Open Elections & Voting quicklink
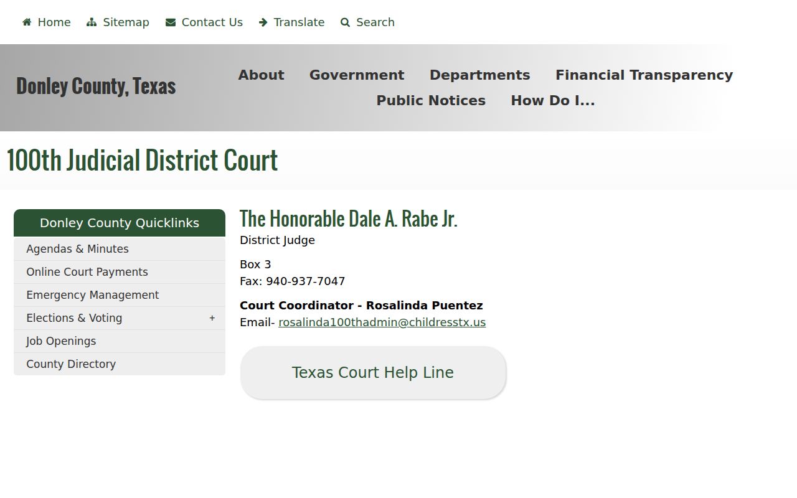The width and height of the screenshot is (797, 498). 120,318
